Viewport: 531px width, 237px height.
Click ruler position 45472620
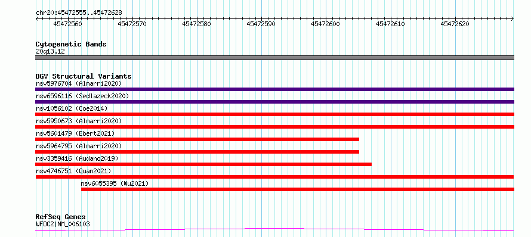[455, 24]
